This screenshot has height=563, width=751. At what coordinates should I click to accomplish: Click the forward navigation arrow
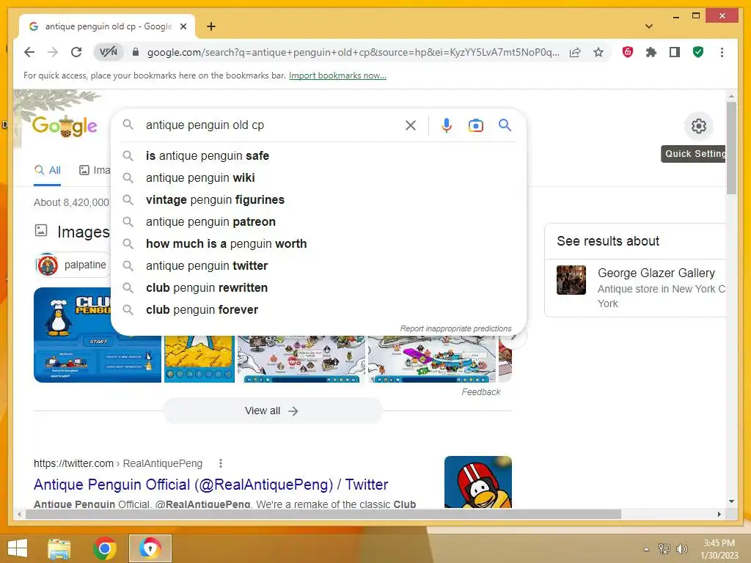53,52
